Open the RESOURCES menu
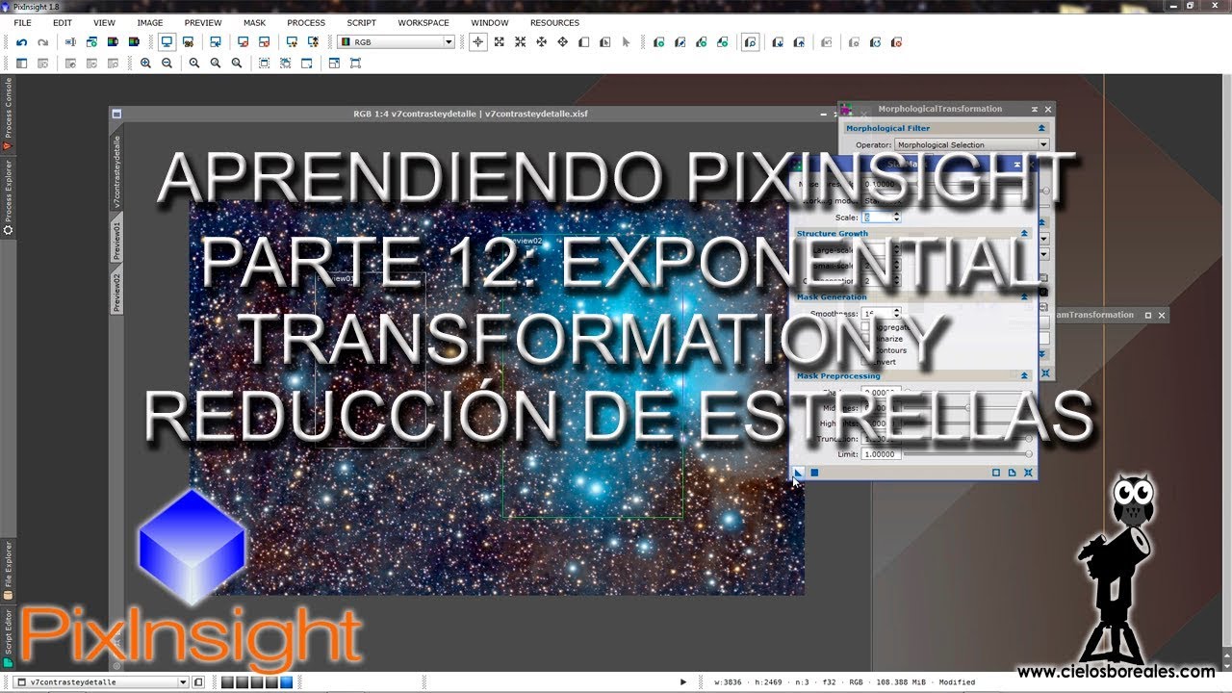 (x=554, y=22)
